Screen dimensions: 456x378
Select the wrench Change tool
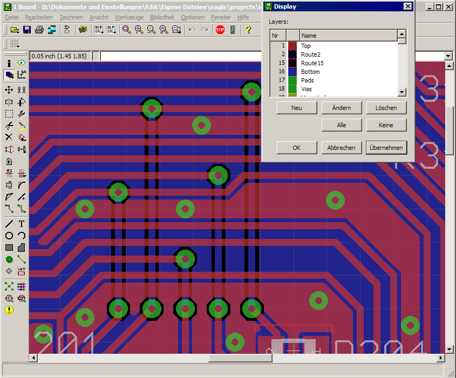coord(22,114)
